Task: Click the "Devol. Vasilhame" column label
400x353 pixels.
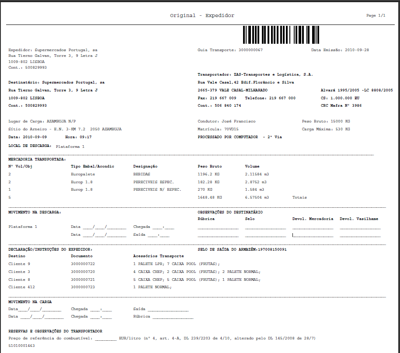Action: pyautogui.click(x=359, y=219)
